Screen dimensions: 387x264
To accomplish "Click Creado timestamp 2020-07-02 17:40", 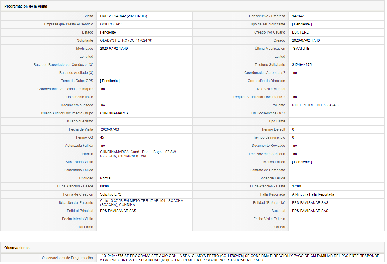I will [x=306, y=40].
